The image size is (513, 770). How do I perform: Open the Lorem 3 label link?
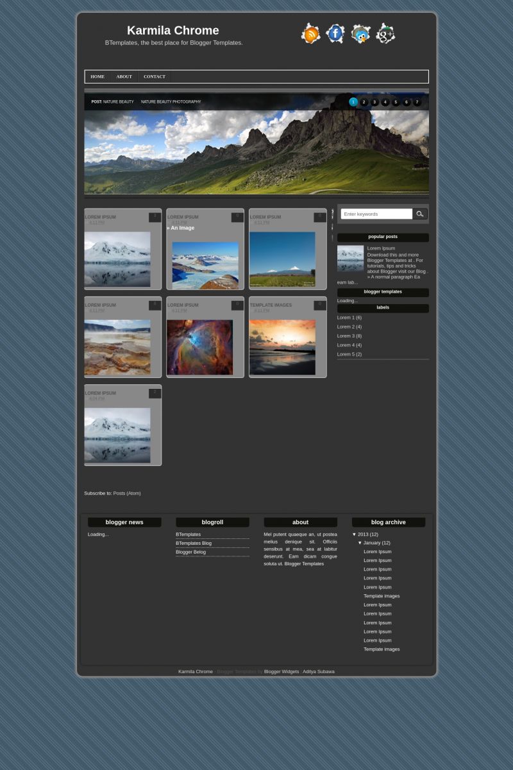349,336
